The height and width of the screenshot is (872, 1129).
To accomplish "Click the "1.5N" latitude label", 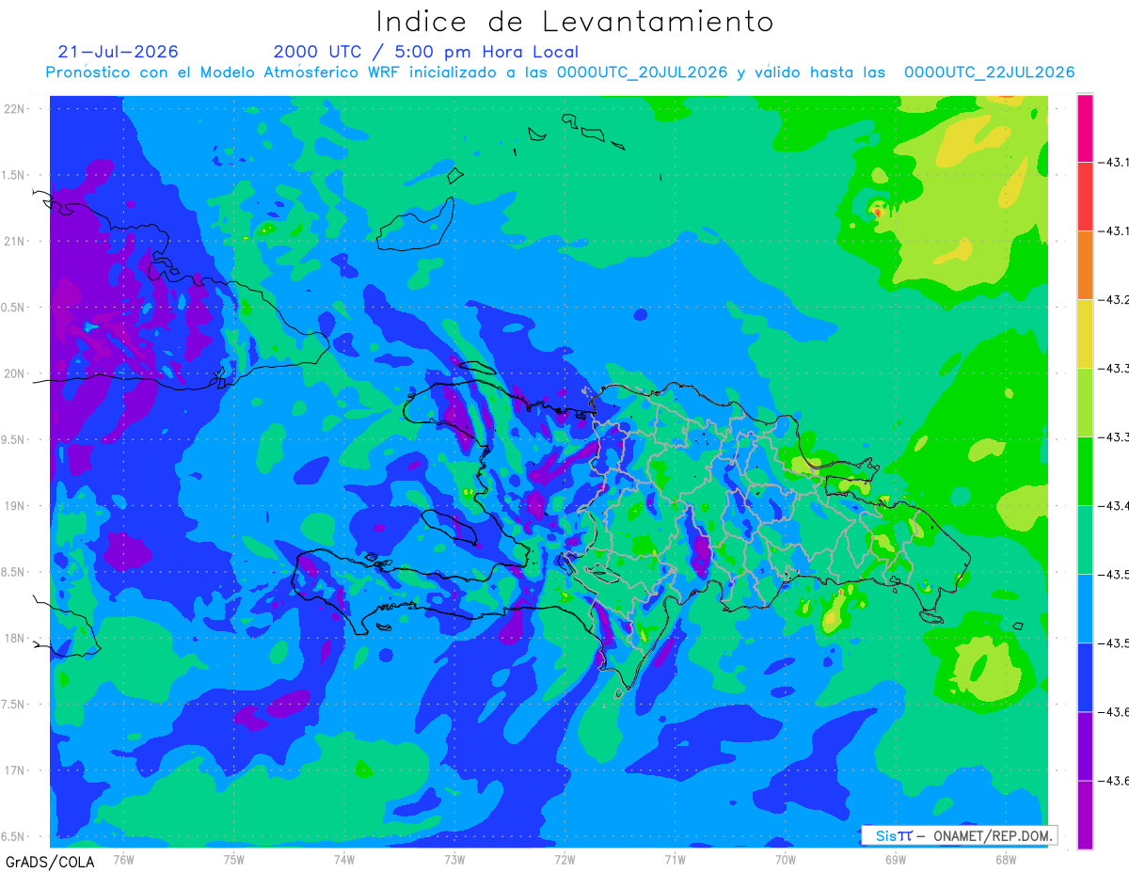I will point(14,175).
